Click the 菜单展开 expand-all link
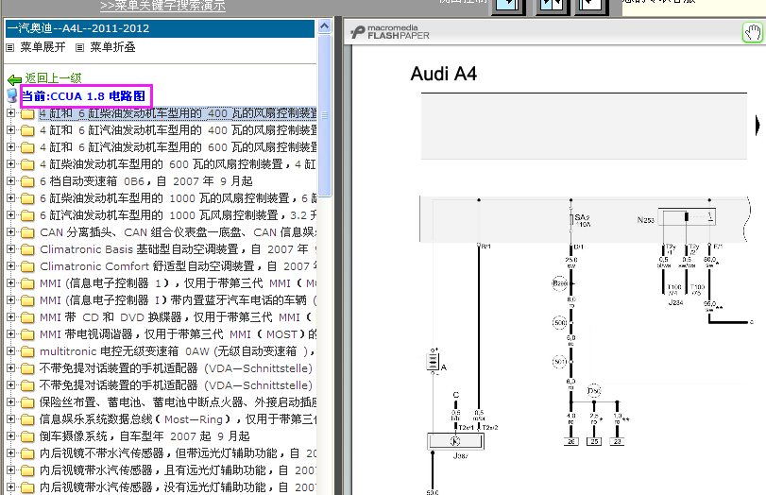This screenshot has height=495, width=766. coord(43,47)
